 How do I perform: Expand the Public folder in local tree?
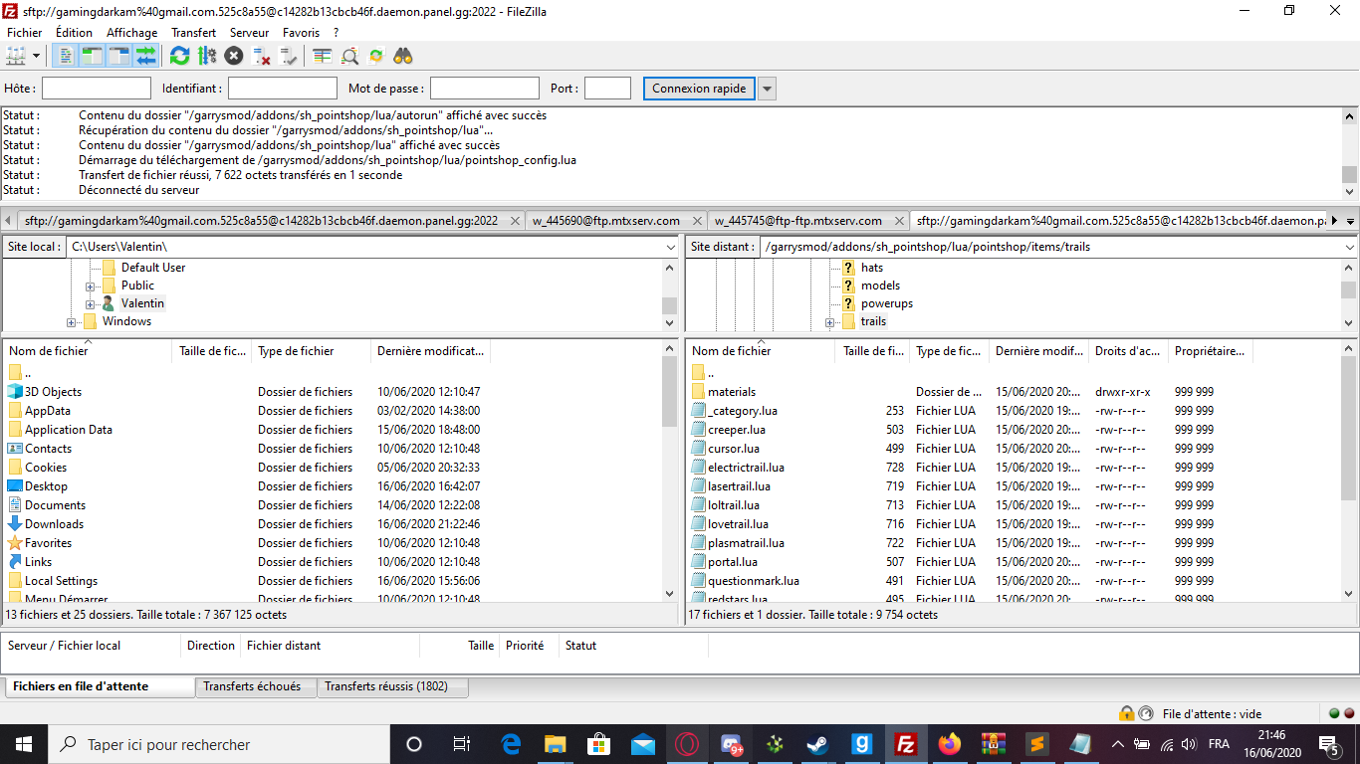click(x=91, y=286)
